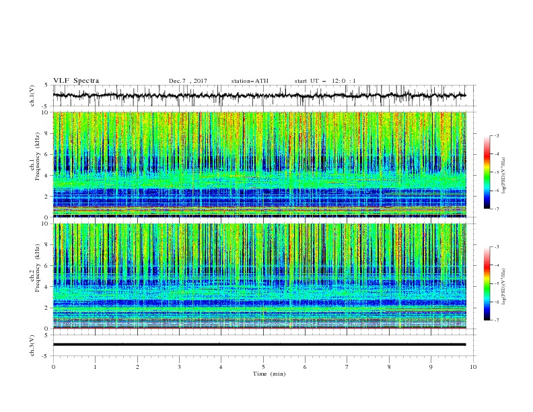Image resolution: width=533 pixels, height=412 pixels.
Task: Click the "ch.1(V)" waveform axis label
Action: pyautogui.click(x=32, y=96)
